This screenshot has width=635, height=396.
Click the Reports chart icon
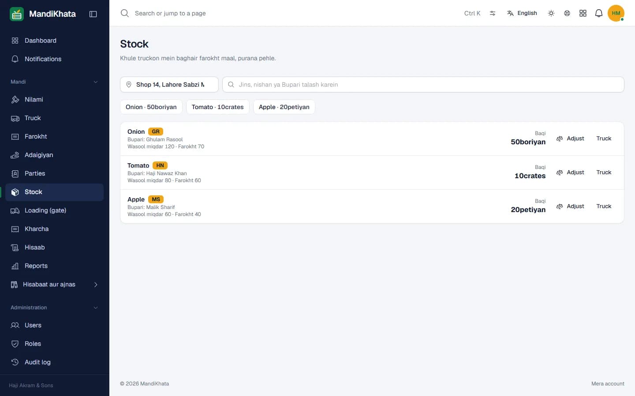[15, 266]
